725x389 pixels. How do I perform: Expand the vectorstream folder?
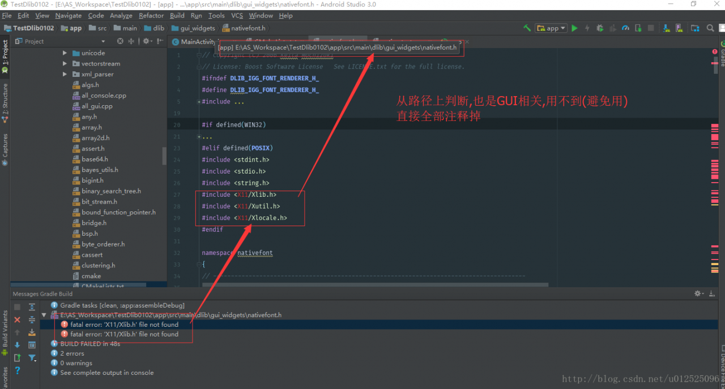point(65,64)
